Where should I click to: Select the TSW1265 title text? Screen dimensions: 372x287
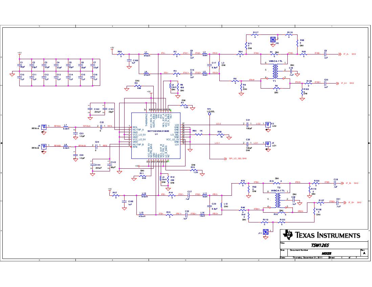(x=320, y=246)
